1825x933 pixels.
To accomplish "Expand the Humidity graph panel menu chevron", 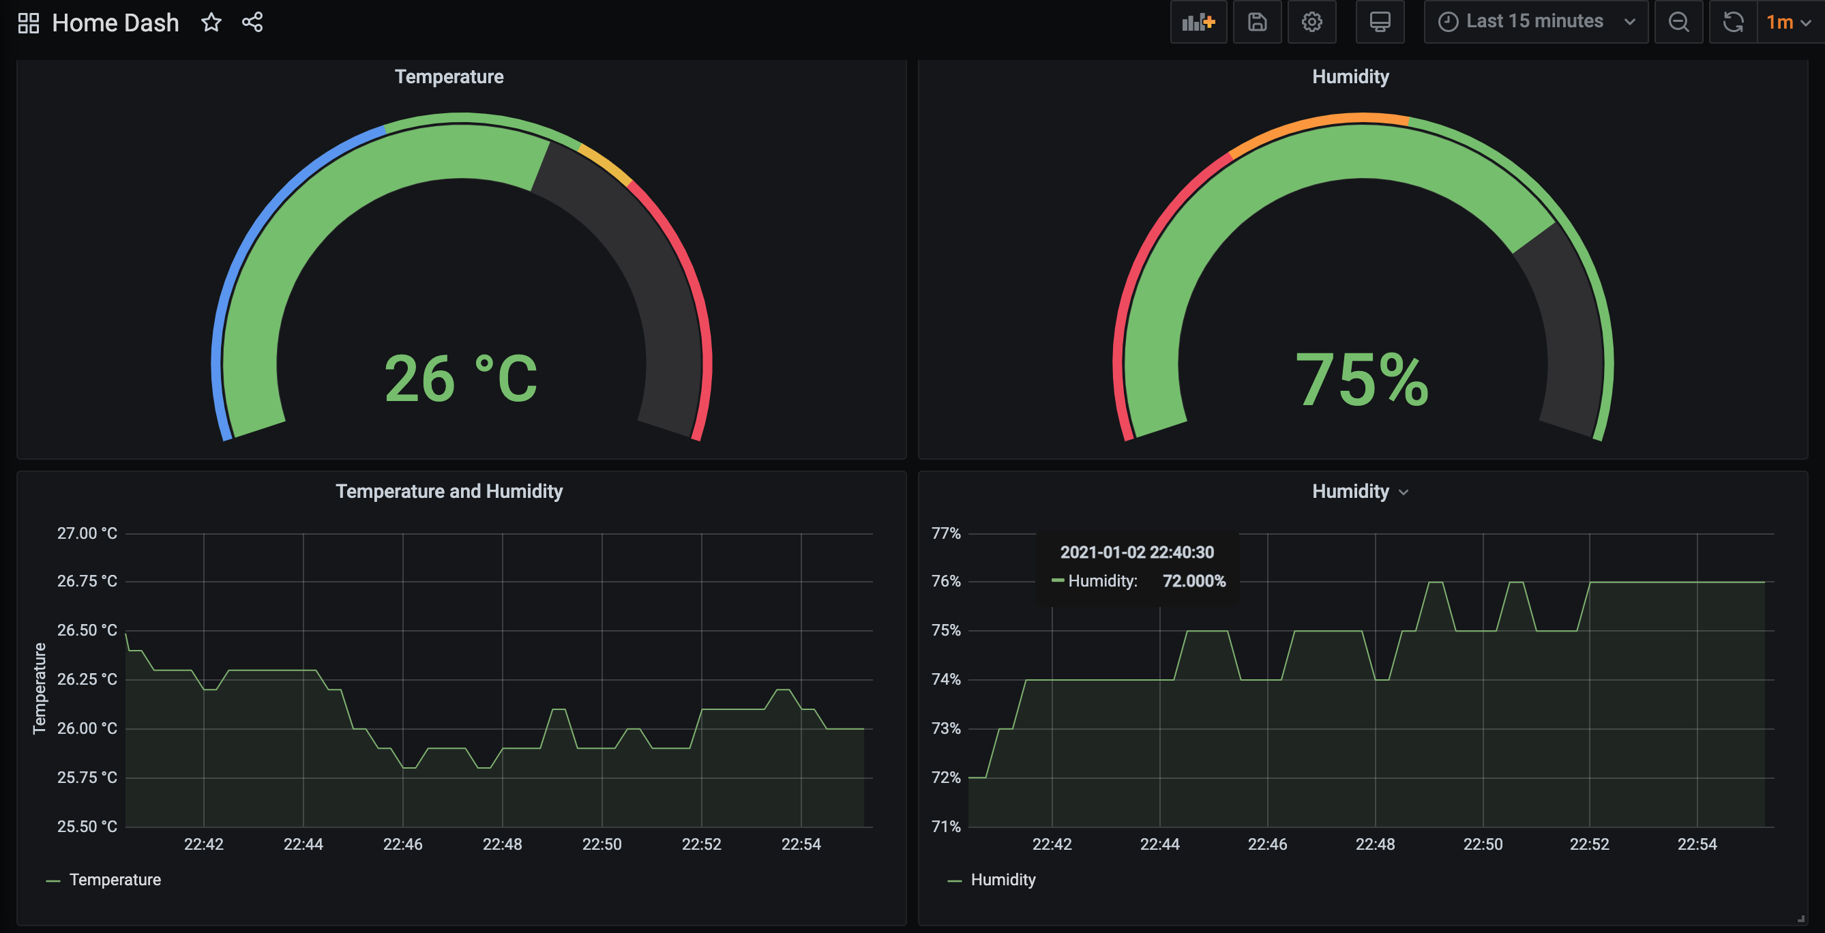I will coord(1406,492).
